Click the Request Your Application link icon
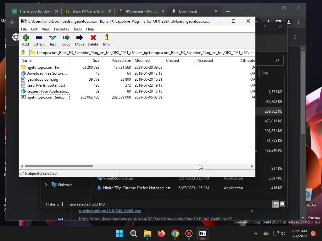 (x=23, y=91)
